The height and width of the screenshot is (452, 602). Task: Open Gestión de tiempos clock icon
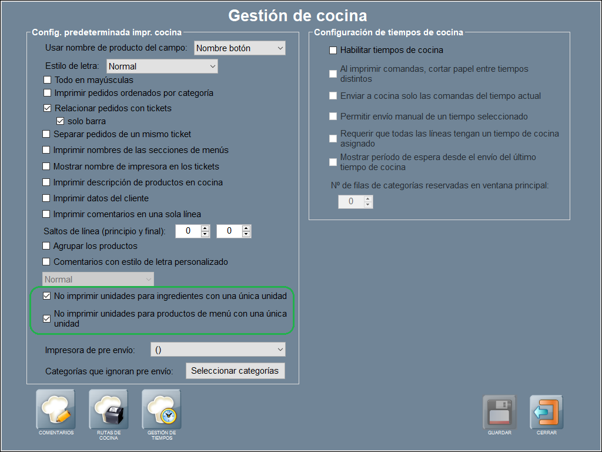[x=161, y=410]
